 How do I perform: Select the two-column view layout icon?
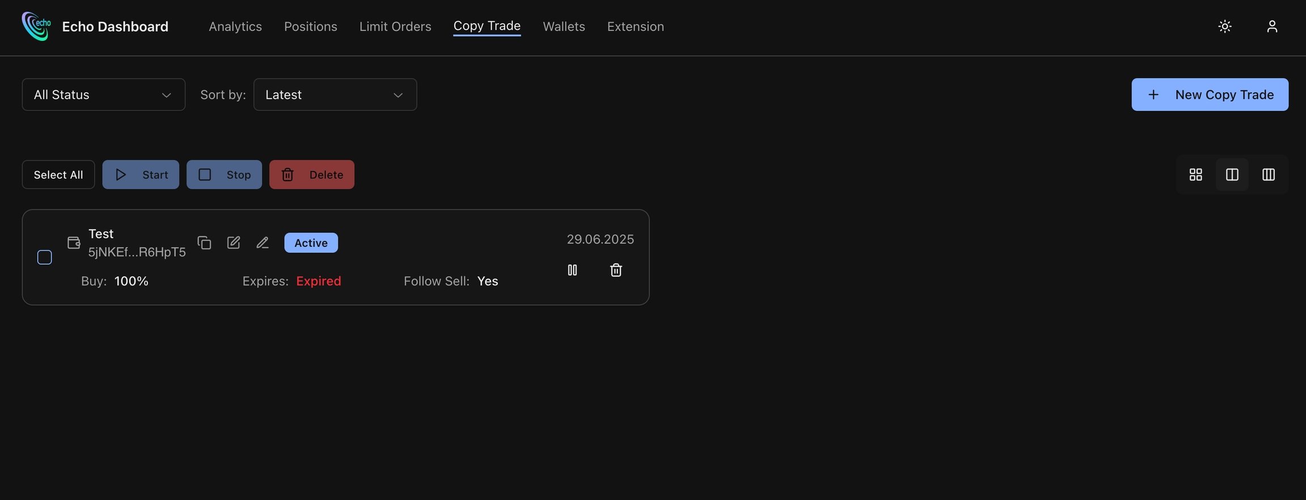click(x=1232, y=174)
